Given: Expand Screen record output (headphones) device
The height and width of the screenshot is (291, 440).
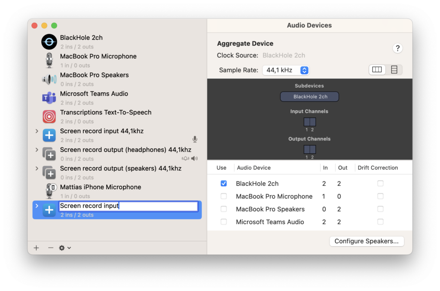Looking at the screenshot, I should click(37, 150).
